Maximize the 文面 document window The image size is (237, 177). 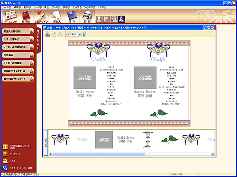pos(209,28)
